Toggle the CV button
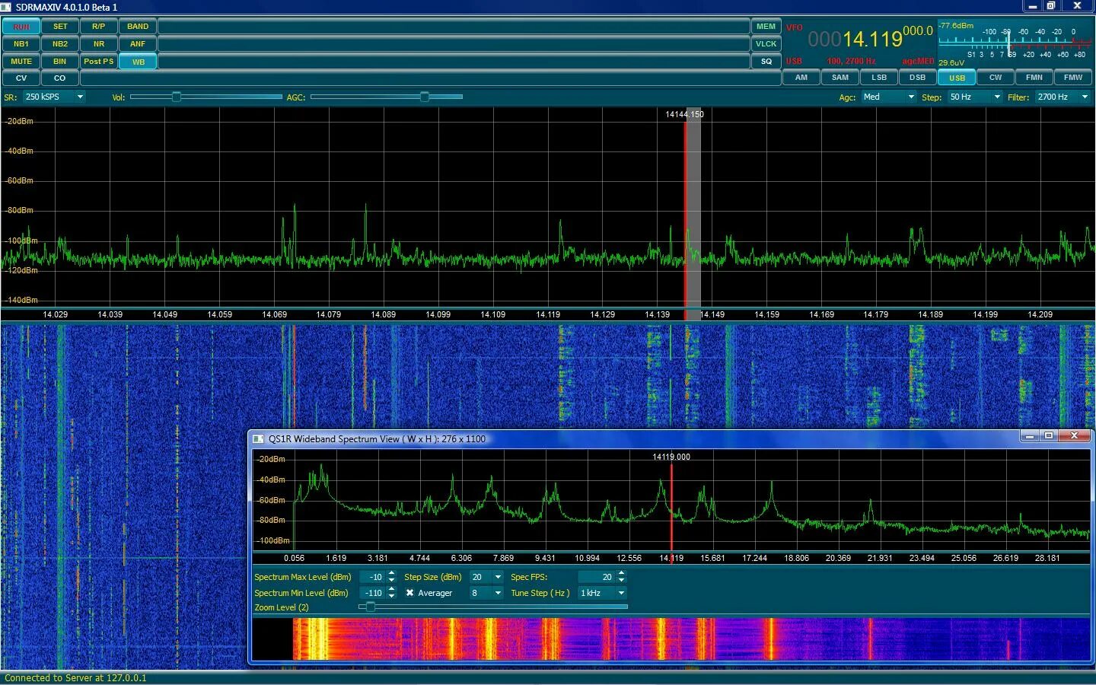Screen dimensions: 1096x685 coord(21,78)
